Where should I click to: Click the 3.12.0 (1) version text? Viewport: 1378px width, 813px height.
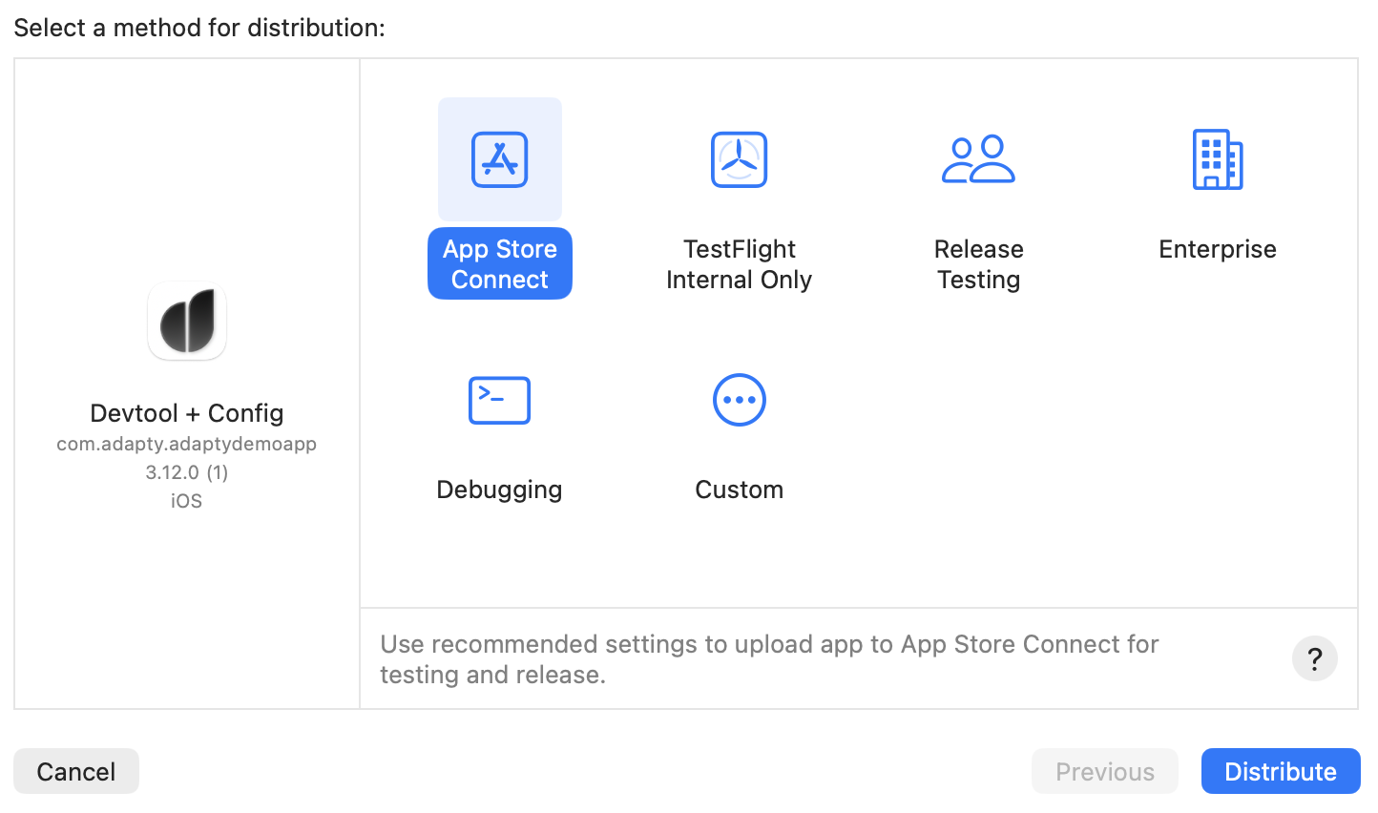click(187, 472)
